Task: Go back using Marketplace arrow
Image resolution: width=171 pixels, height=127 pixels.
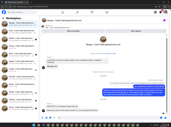Action: (3, 18)
